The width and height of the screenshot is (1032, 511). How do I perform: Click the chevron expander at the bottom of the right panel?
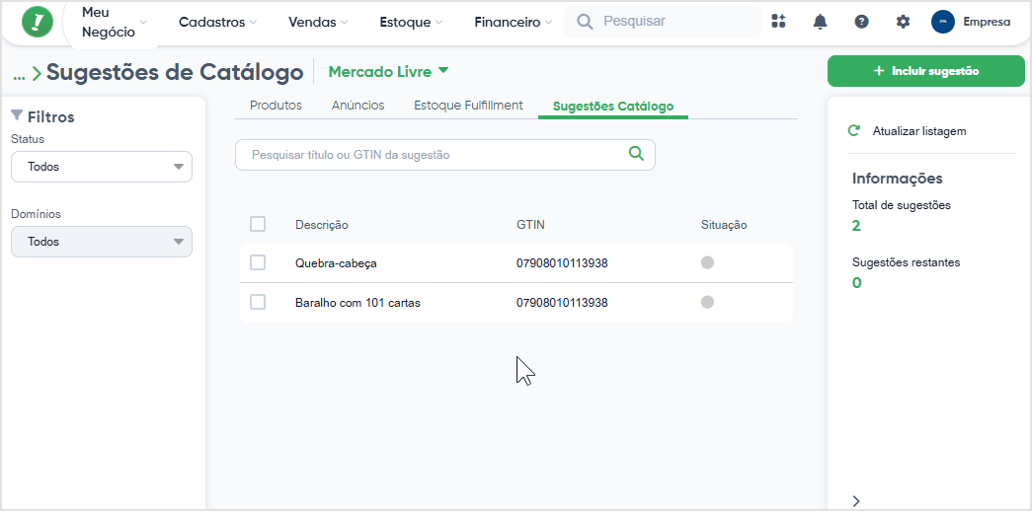coord(856,501)
